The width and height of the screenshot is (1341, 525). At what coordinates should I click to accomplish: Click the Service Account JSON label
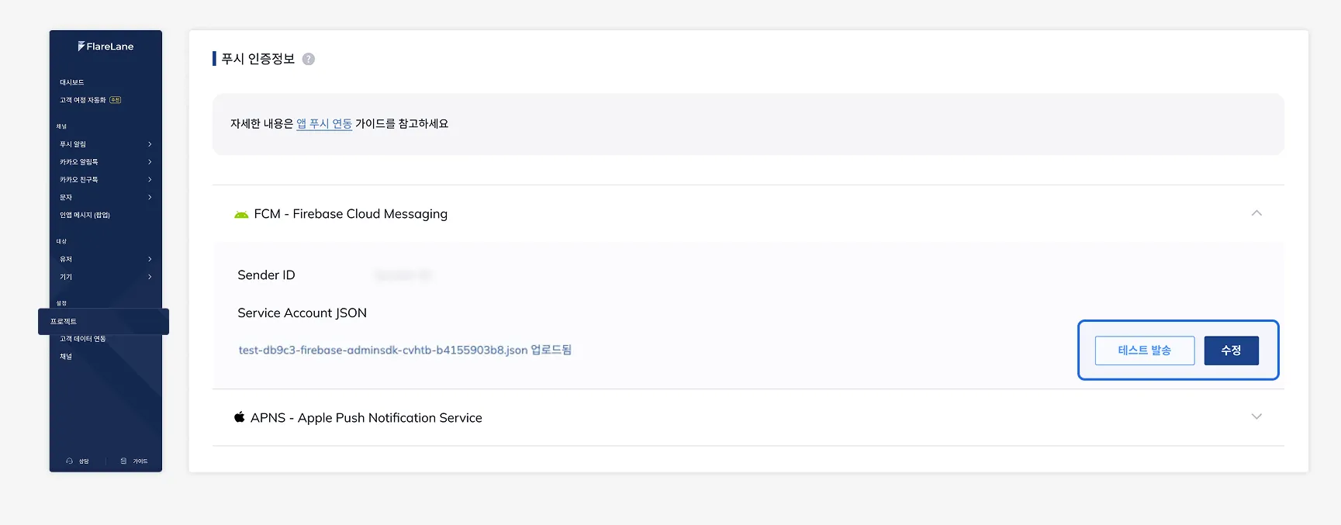point(302,313)
